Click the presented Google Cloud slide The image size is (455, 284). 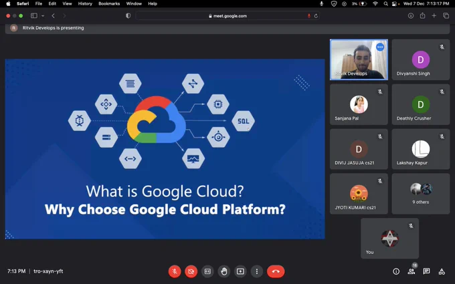[x=165, y=149]
